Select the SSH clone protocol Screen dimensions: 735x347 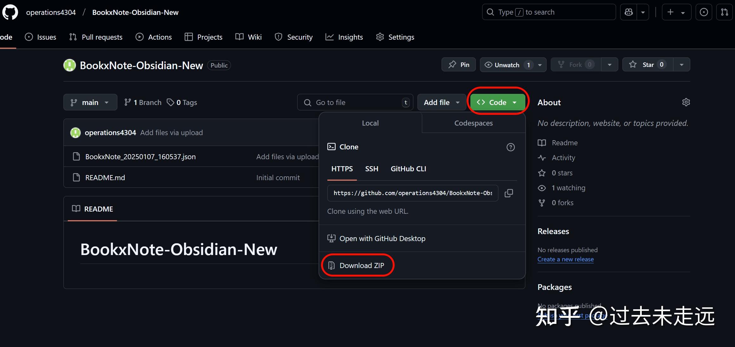371,169
